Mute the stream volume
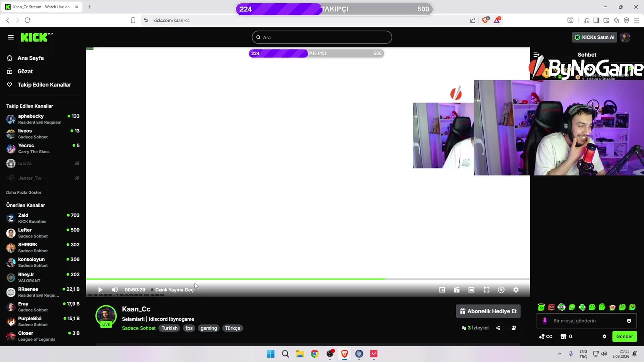Image resolution: width=644 pixels, height=362 pixels. (x=115, y=290)
